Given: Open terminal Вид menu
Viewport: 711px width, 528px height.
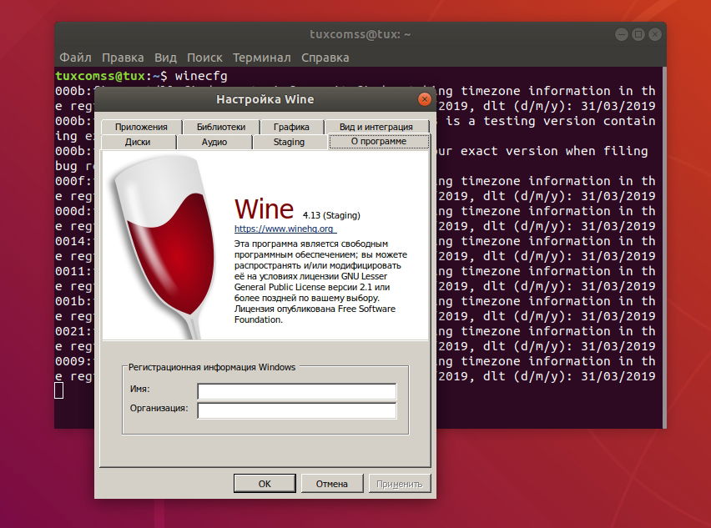Looking at the screenshot, I should point(165,58).
